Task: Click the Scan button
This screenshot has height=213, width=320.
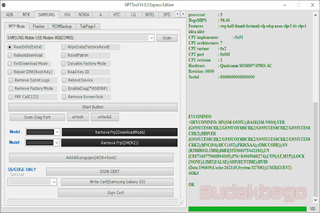Action: 167,38
